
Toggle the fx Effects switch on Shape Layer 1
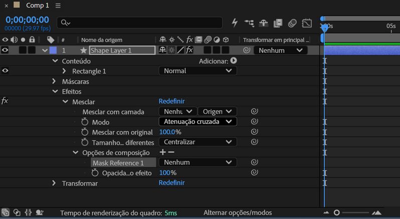189,50
